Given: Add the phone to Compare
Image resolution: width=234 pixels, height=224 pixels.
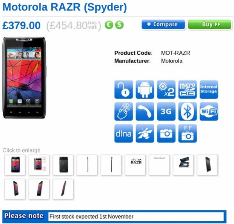Looking at the screenshot, I should click(x=163, y=25).
